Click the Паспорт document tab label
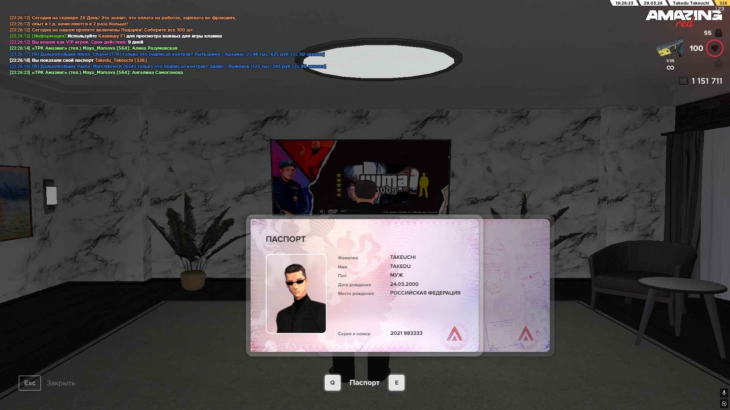 coord(364,383)
